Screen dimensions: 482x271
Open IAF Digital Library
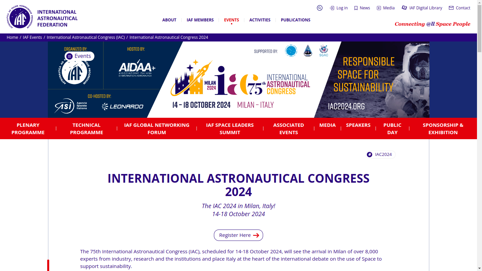(422, 8)
